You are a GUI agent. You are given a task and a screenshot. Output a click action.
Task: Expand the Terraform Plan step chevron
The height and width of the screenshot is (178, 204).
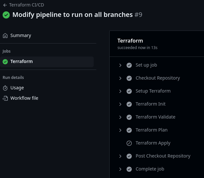(120, 130)
